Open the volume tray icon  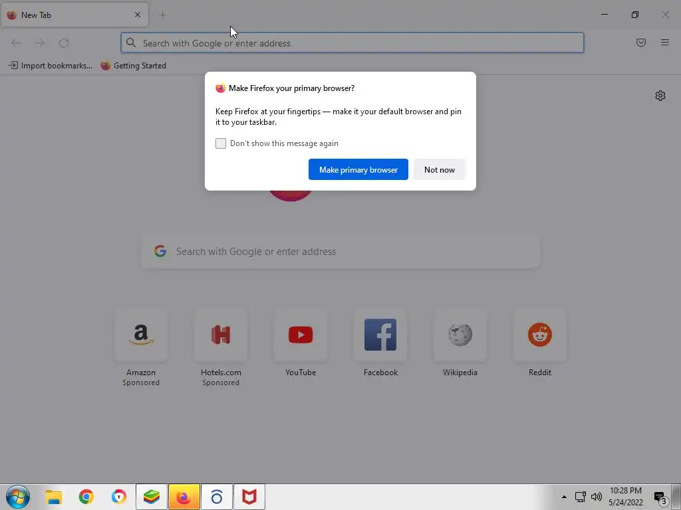pyautogui.click(x=597, y=497)
